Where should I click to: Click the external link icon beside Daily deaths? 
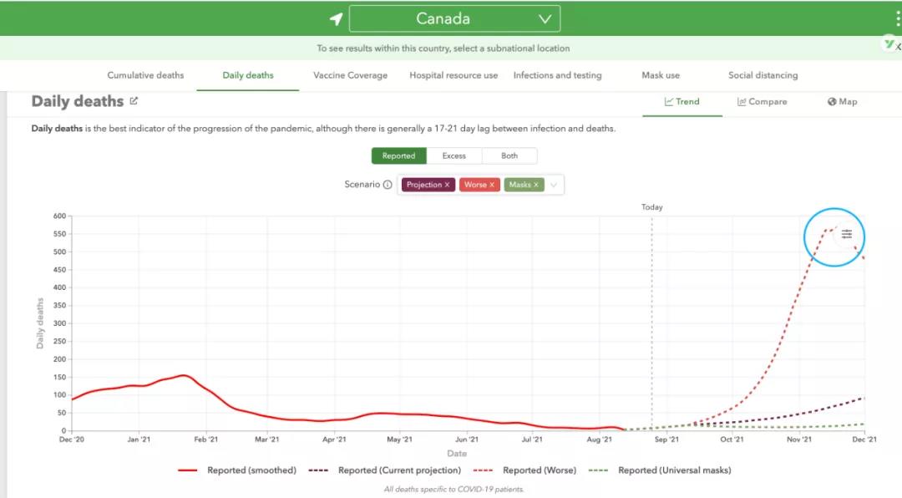pyautogui.click(x=134, y=101)
